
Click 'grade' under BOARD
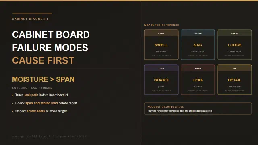(161, 87)
